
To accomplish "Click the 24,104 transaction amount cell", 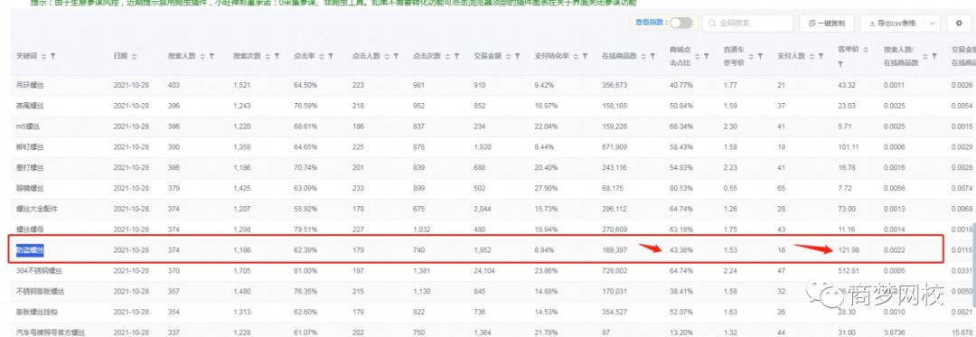I will coord(483,271).
